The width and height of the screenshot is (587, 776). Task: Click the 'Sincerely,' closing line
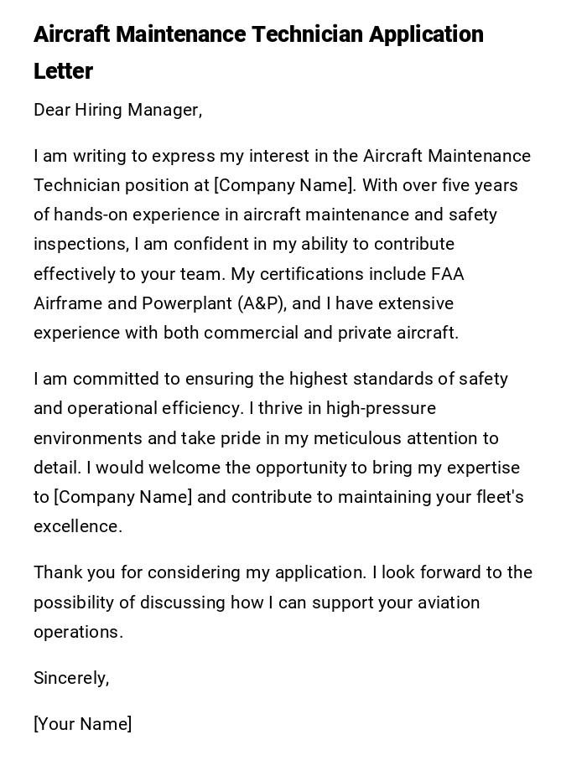point(71,678)
